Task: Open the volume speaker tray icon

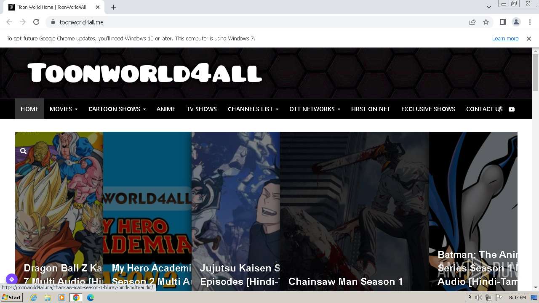Action: [479, 298]
